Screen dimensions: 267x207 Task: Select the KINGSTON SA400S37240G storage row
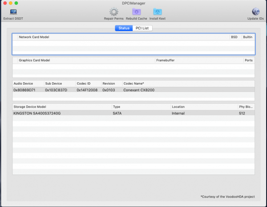click(x=133, y=114)
